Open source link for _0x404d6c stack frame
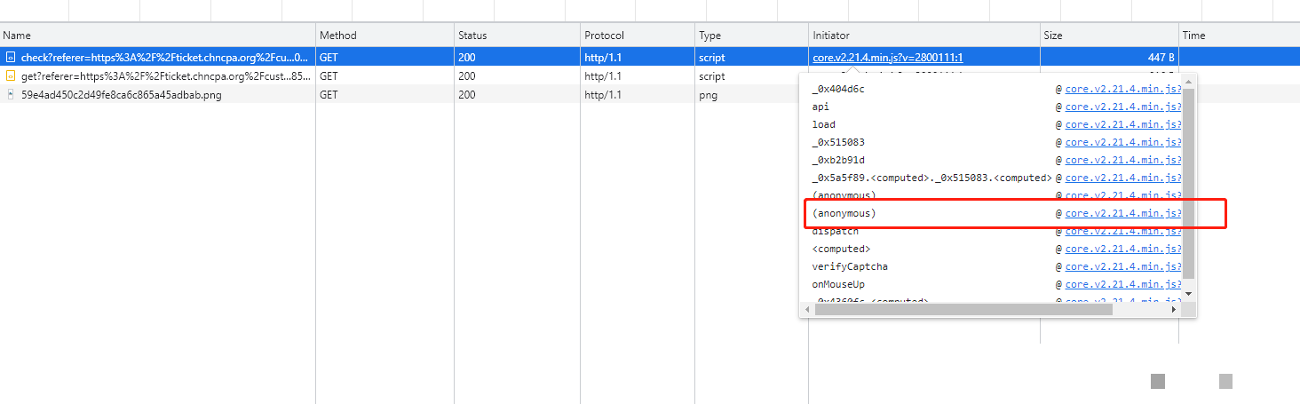 pyautogui.click(x=1122, y=89)
